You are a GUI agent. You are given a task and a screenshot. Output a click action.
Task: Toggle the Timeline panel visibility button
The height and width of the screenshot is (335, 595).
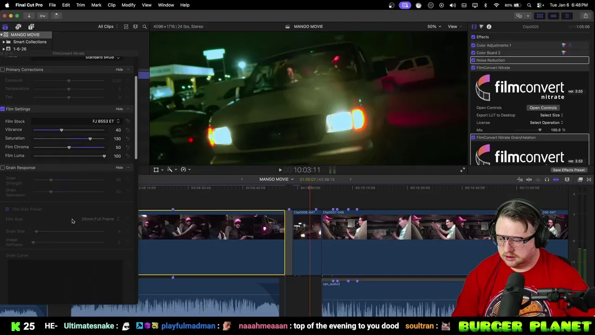(553, 16)
